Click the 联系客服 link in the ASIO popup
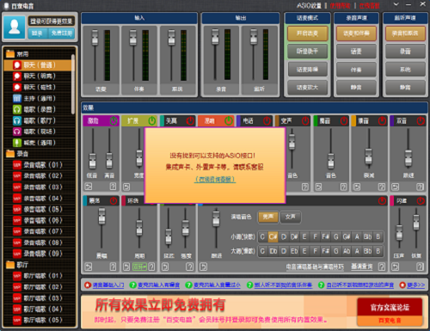 tap(215, 180)
